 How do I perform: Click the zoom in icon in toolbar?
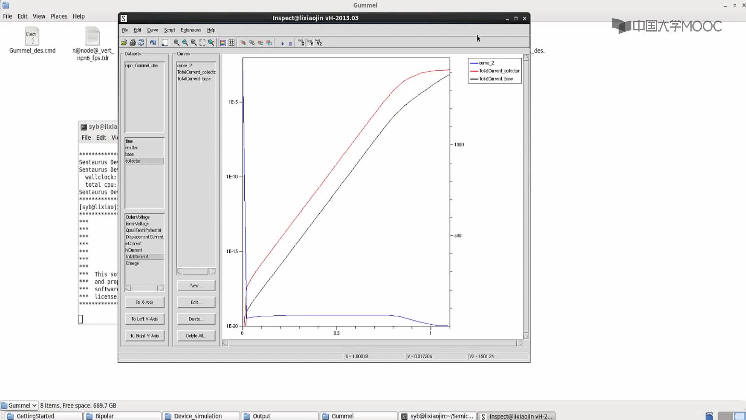pyautogui.click(x=176, y=42)
